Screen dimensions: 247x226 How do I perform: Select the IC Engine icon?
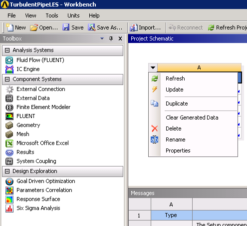coord(9,69)
